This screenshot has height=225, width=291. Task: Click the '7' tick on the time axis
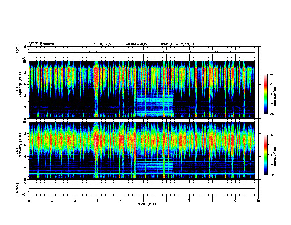(190, 201)
